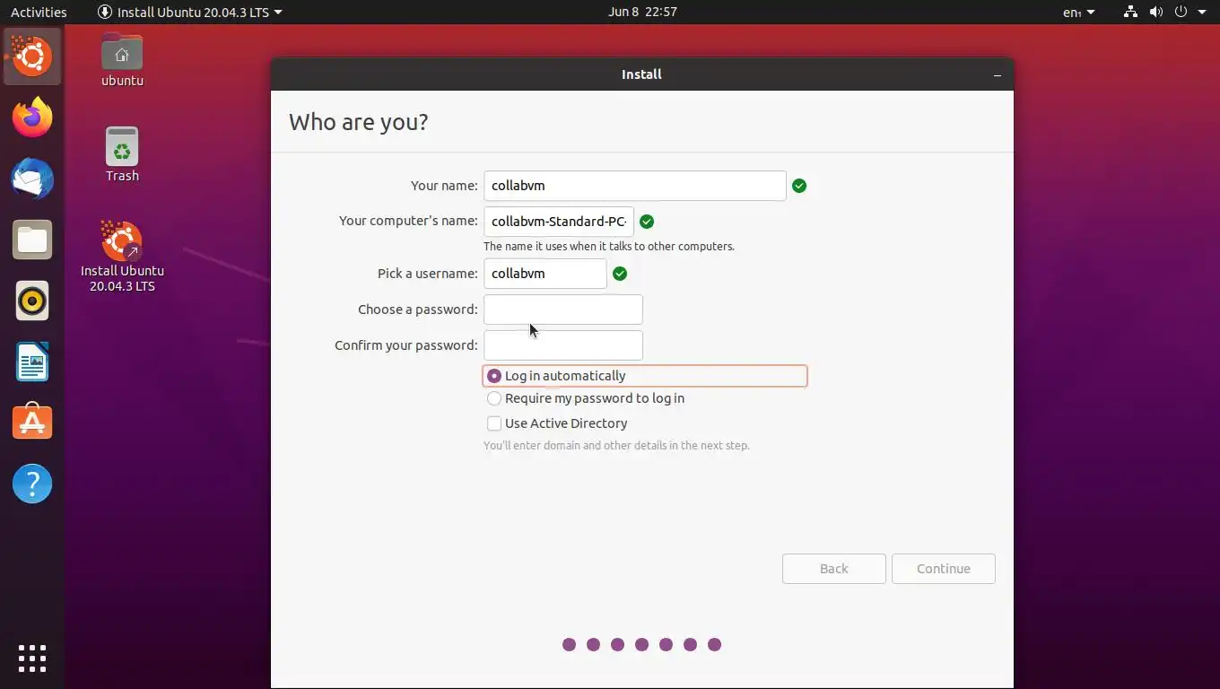Image resolution: width=1220 pixels, height=689 pixels.
Task: Click the Who are you? heading
Action: (359, 122)
